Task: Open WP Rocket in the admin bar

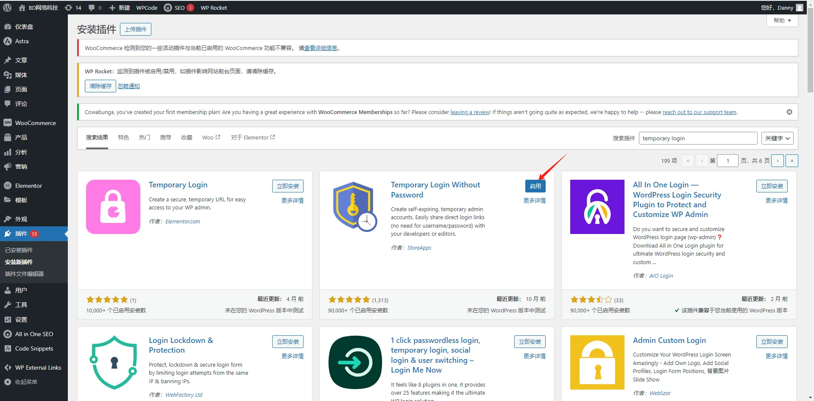Action: coord(214,8)
